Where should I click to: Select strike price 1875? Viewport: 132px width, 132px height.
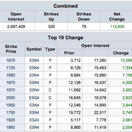11,82
